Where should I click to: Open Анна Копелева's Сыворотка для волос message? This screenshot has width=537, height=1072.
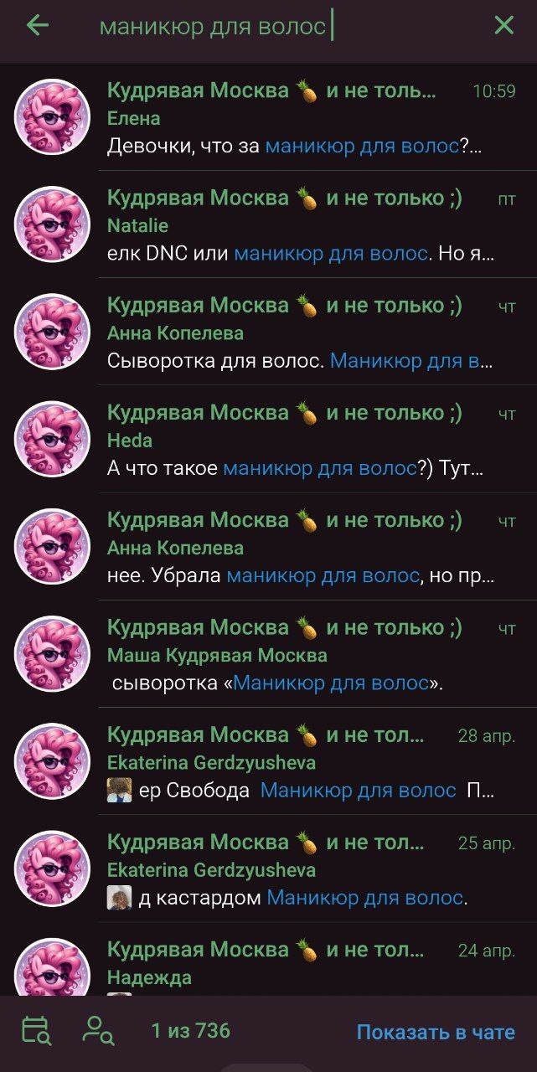coord(268,332)
